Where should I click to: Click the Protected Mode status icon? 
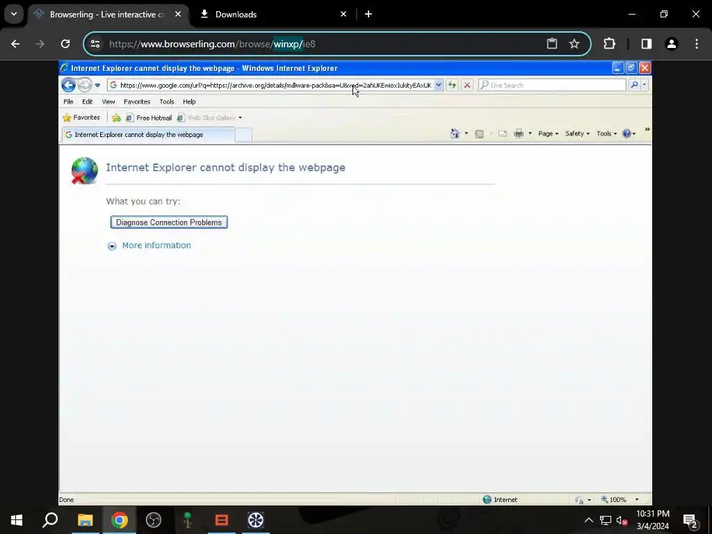pyautogui.click(x=579, y=499)
